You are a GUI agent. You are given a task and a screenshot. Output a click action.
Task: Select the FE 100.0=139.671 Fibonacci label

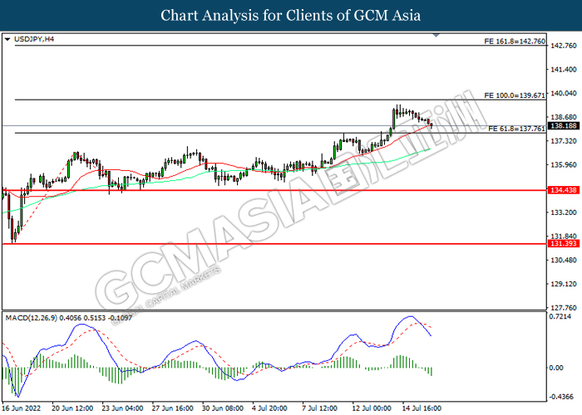coord(515,95)
